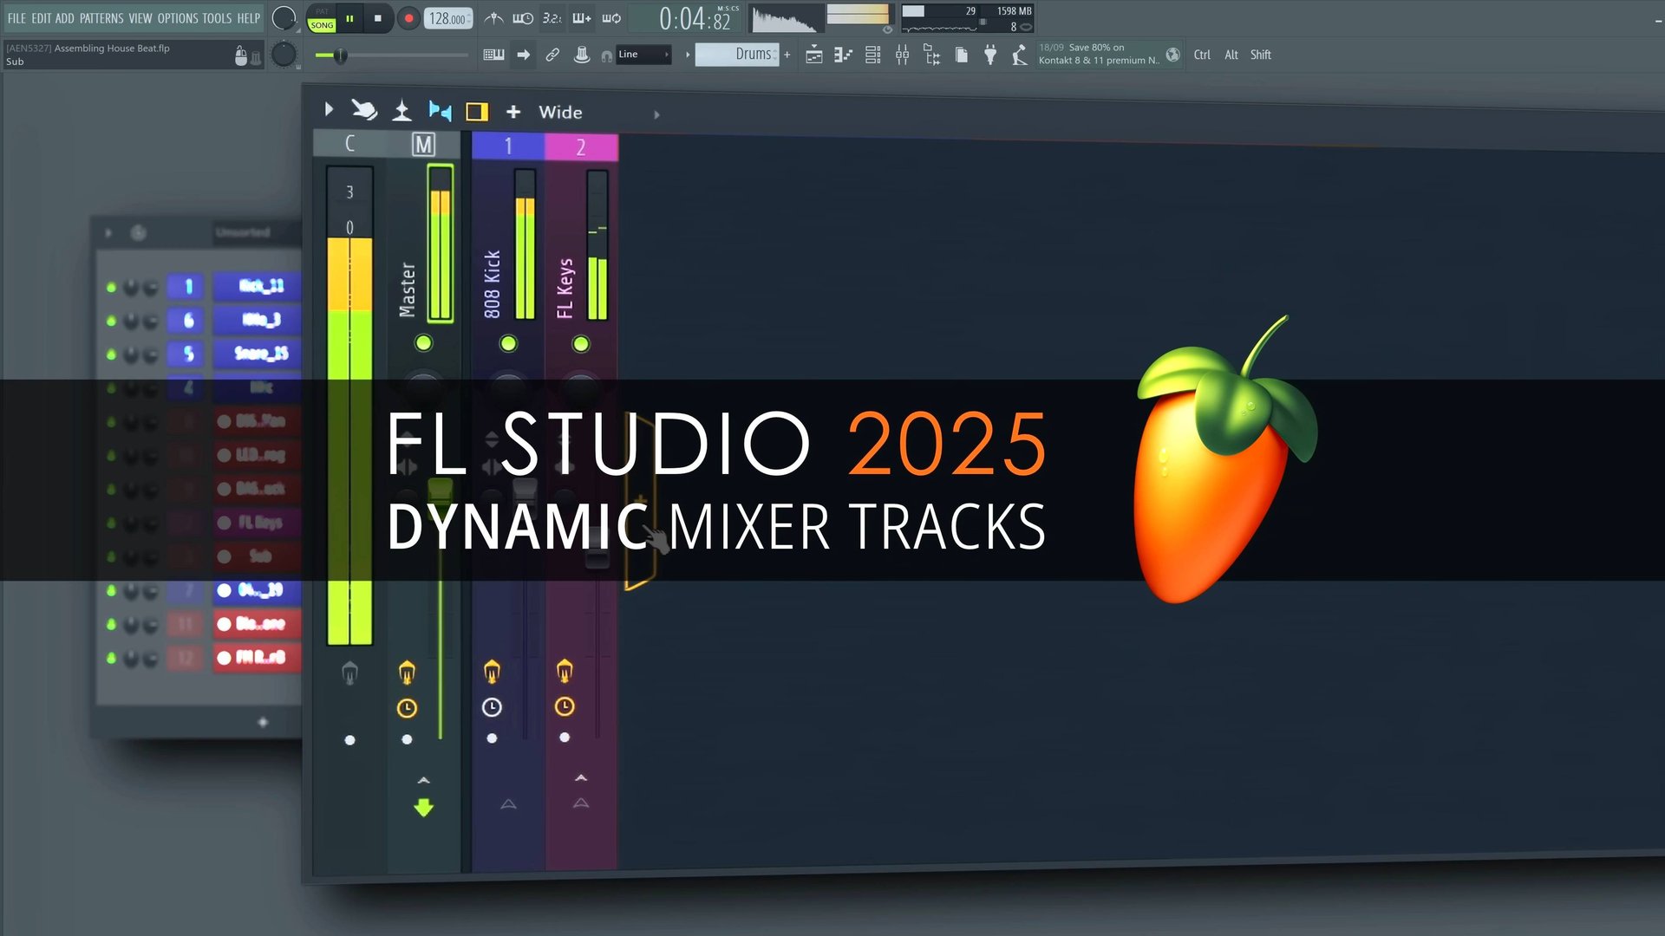This screenshot has height=936, width=1665.
Task: Click the playlist icon in the toolbar
Action: (814, 54)
